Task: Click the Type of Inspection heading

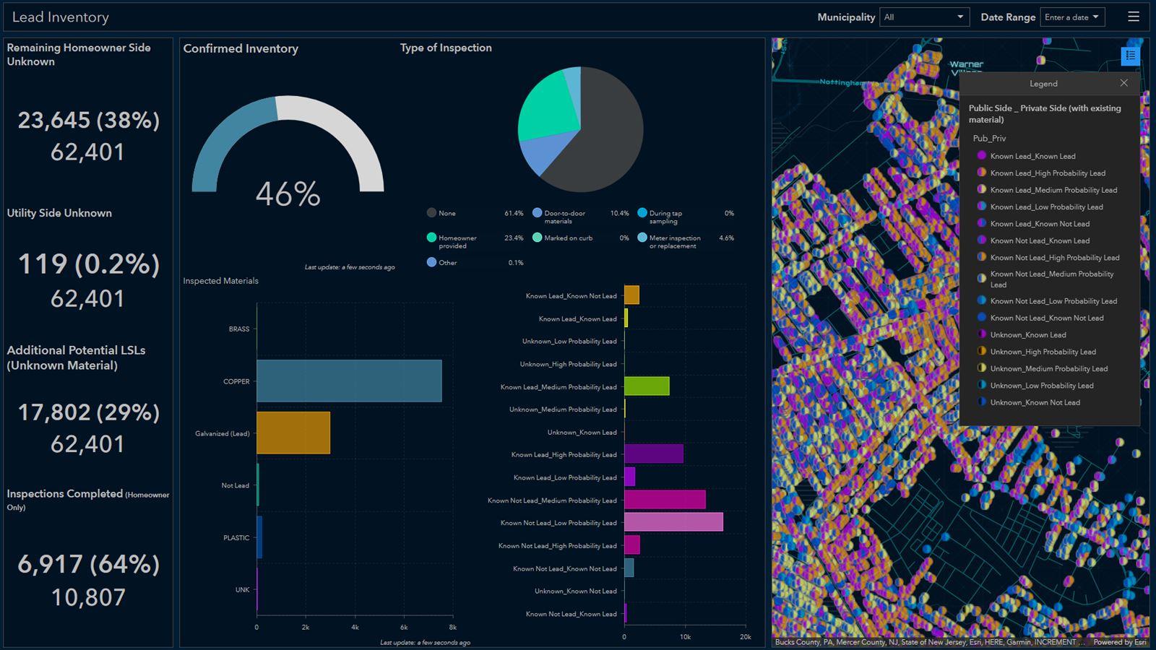Action: (x=446, y=48)
